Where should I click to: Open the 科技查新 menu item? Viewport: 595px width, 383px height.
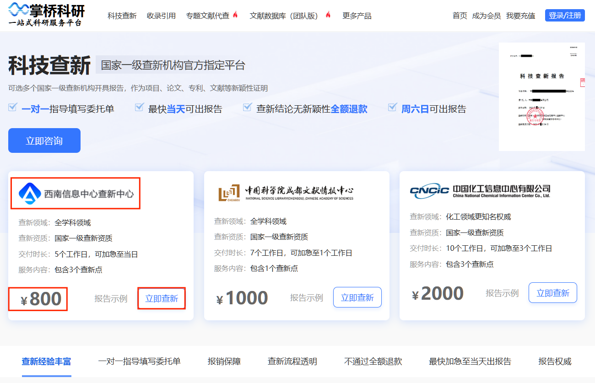[x=122, y=16]
